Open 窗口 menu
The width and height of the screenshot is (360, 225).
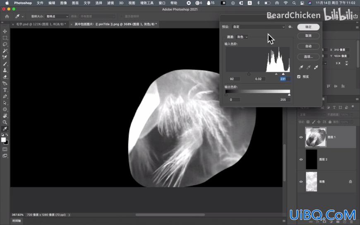click(x=162, y=3)
